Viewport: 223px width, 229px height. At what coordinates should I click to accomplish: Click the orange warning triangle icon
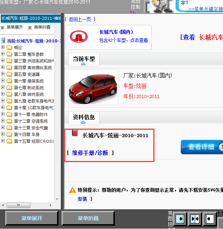click(72, 190)
